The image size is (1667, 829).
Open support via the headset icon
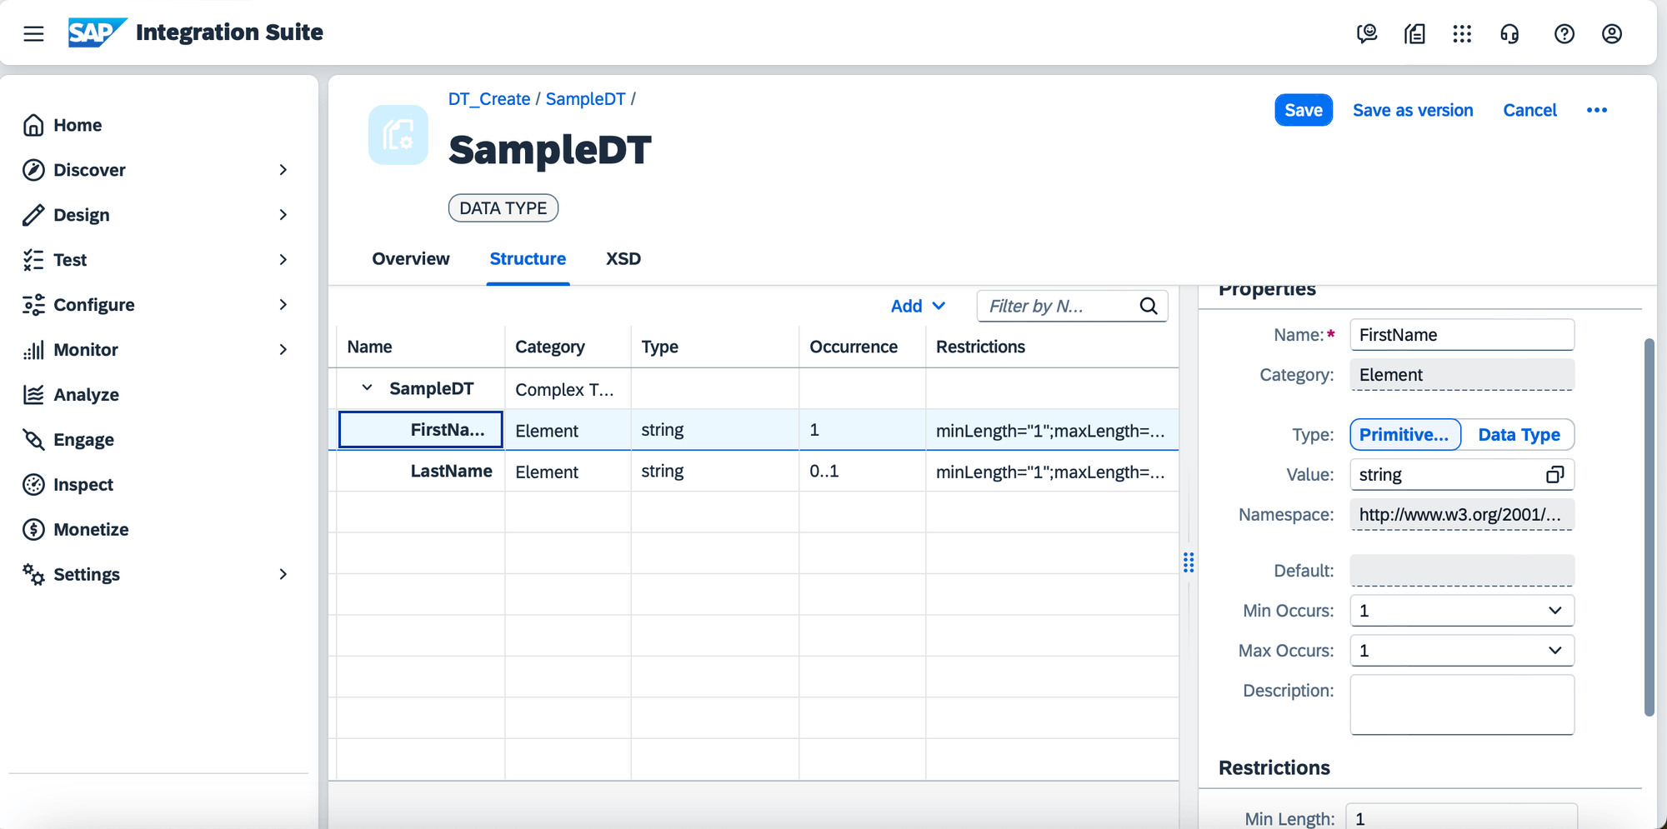(x=1510, y=34)
